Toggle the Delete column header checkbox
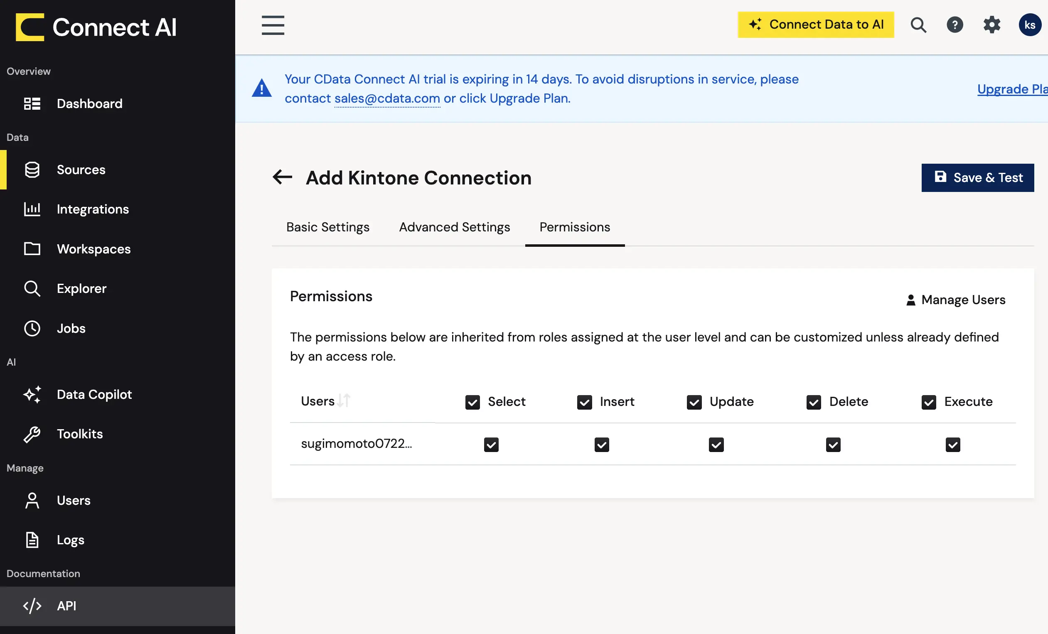1048x634 pixels. 814,402
